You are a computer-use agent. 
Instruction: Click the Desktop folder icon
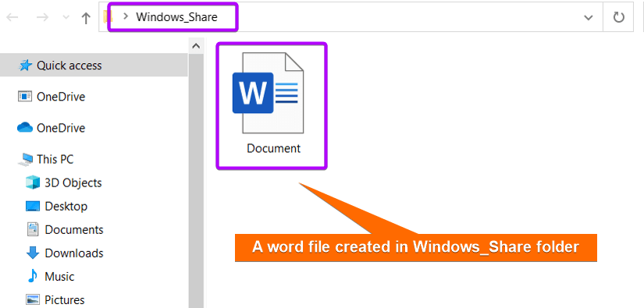[33, 206]
